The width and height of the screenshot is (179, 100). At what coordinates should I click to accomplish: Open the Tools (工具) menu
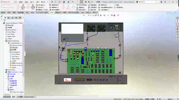point(37,2)
